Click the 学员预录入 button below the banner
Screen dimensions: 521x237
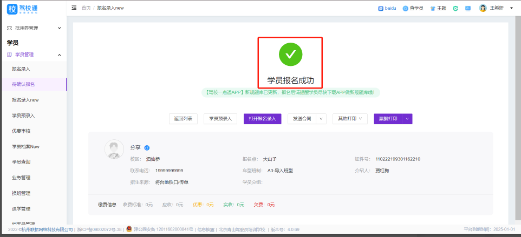click(x=220, y=119)
